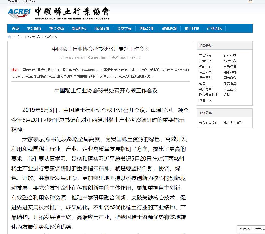
Task: Open 服务政府 in the 相关分类 sidebar
Action: (x=230, y=72)
